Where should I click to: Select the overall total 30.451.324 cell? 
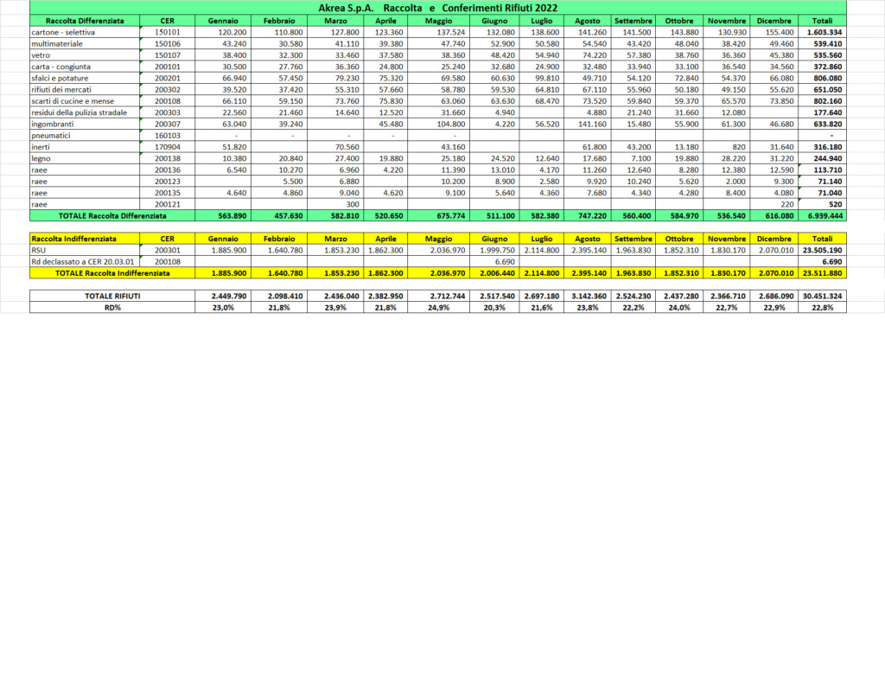point(823,296)
